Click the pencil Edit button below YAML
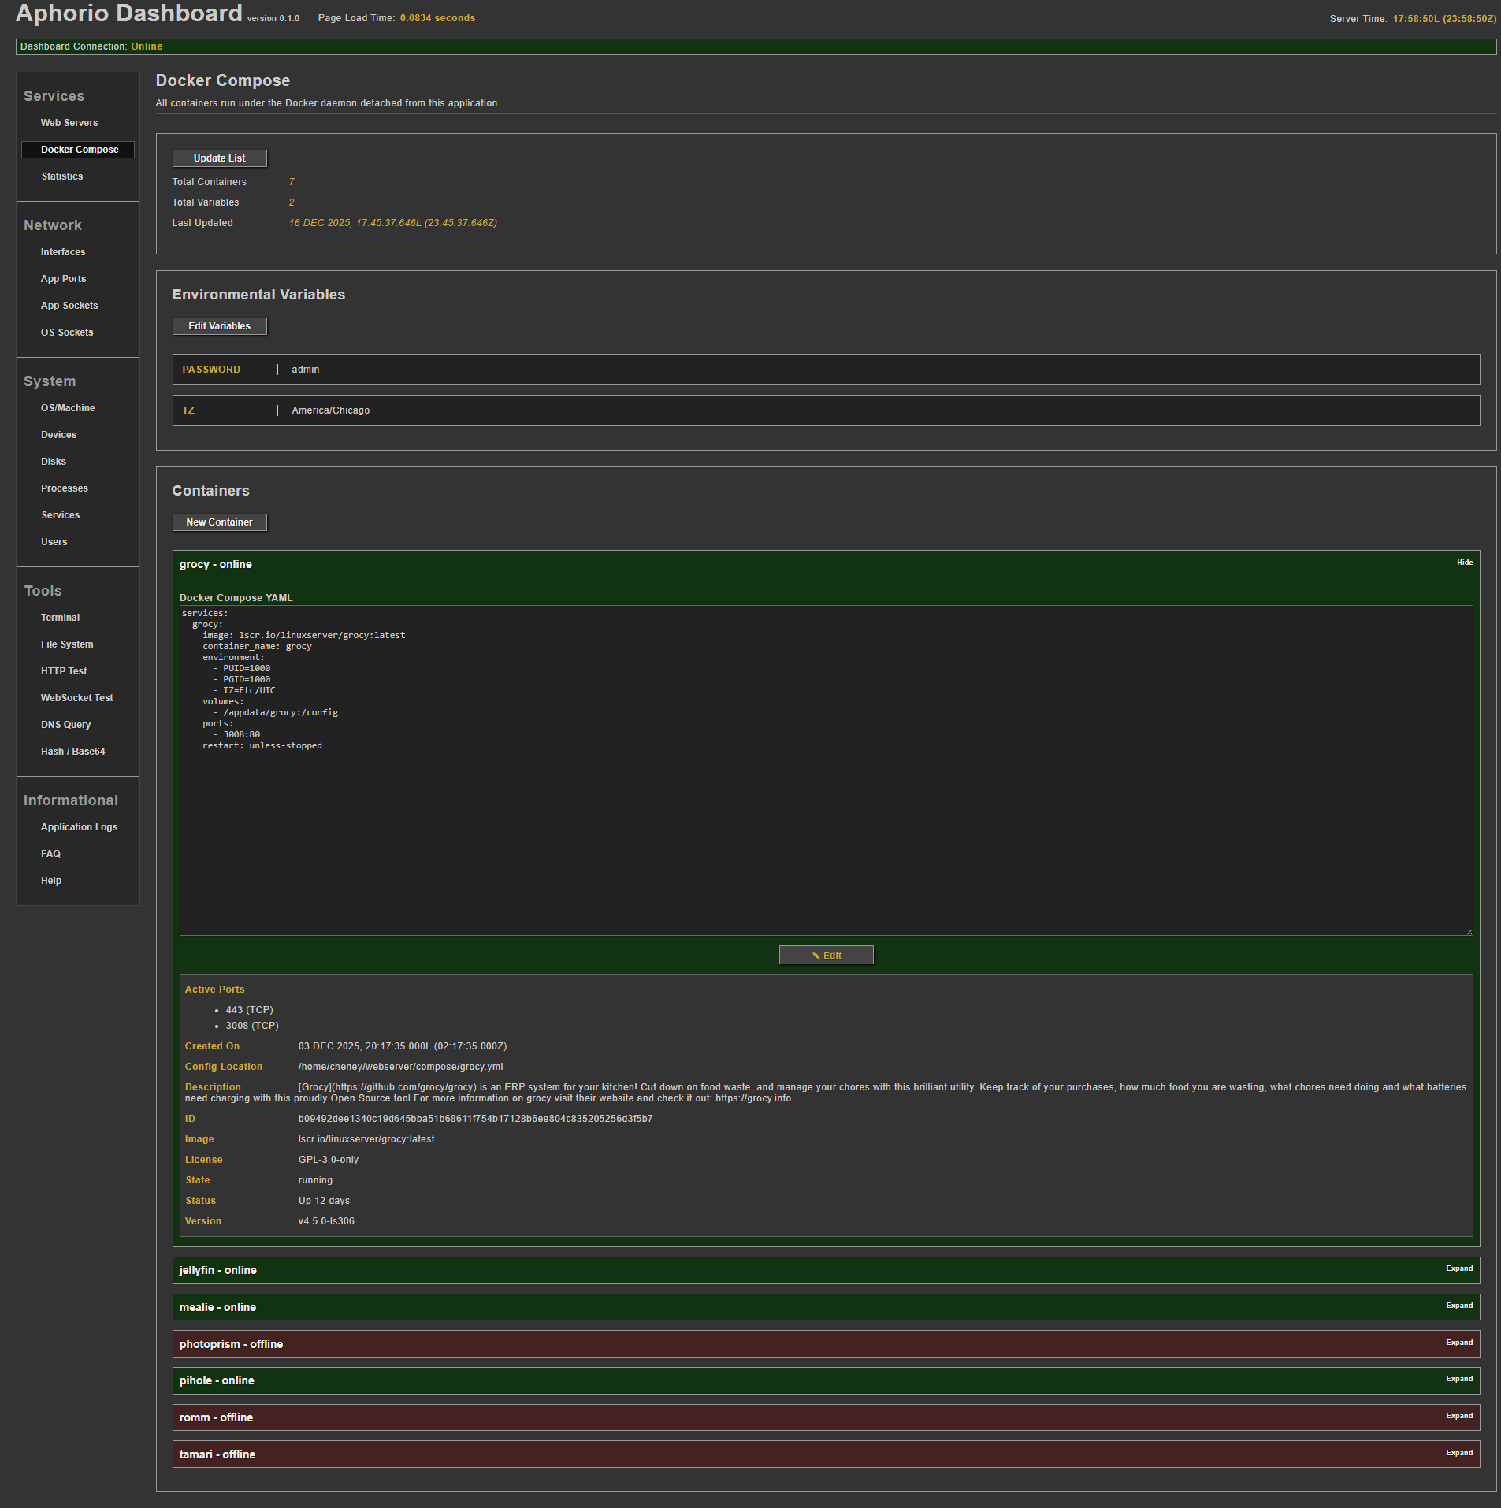Screen dimensions: 1501x1508 (x=826, y=955)
